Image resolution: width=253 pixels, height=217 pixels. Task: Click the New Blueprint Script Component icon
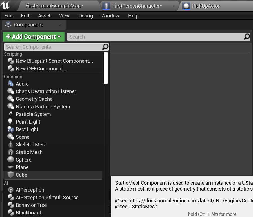pyautogui.click(x=11, y=61)
